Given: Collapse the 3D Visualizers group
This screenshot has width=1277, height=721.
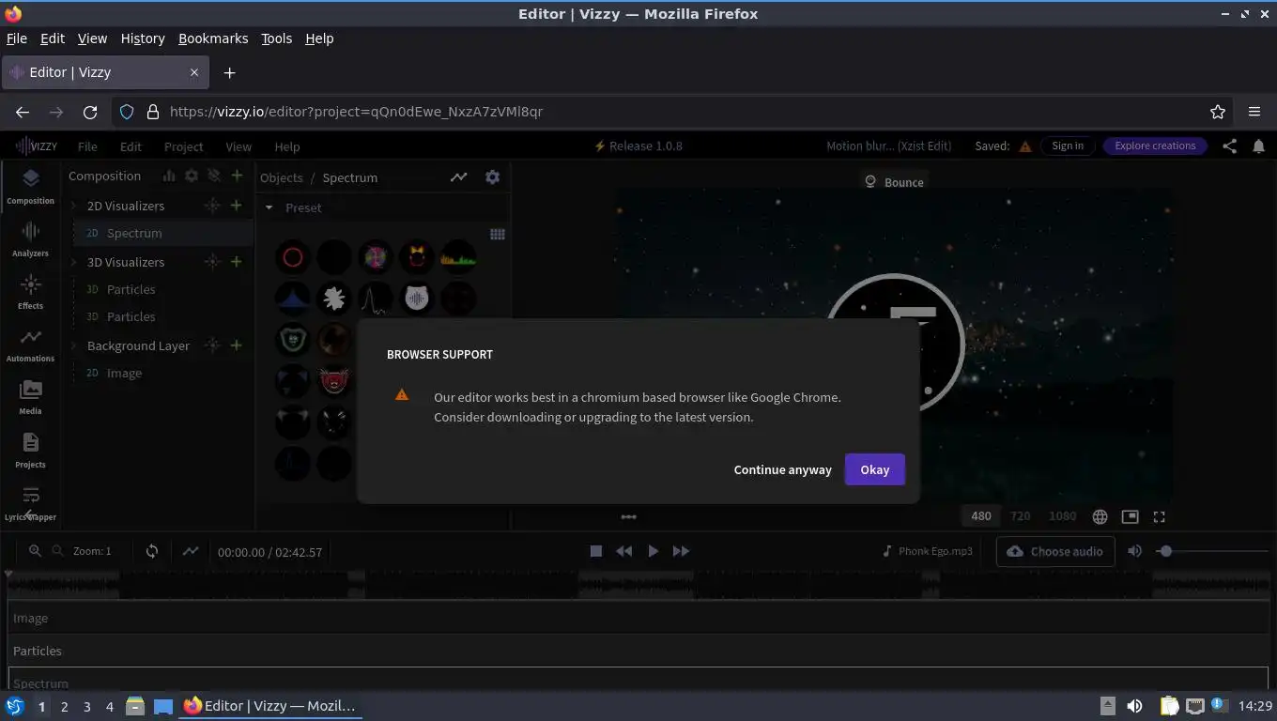Looking at the screenshot, I should point(75,262).
